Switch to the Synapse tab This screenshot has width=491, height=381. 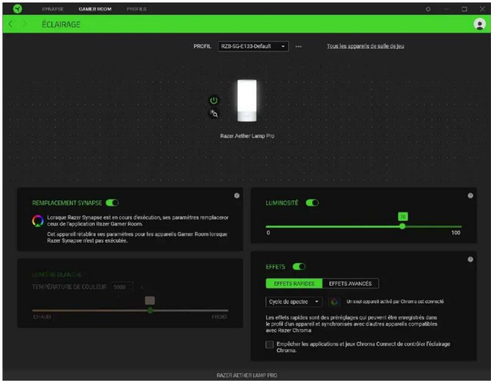tap(53, 9)
